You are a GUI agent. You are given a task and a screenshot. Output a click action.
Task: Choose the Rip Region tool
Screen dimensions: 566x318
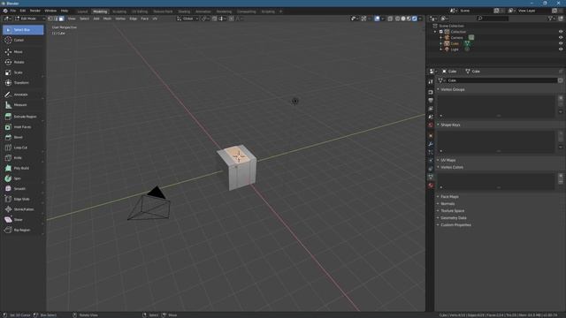click(x=23, y=230)
